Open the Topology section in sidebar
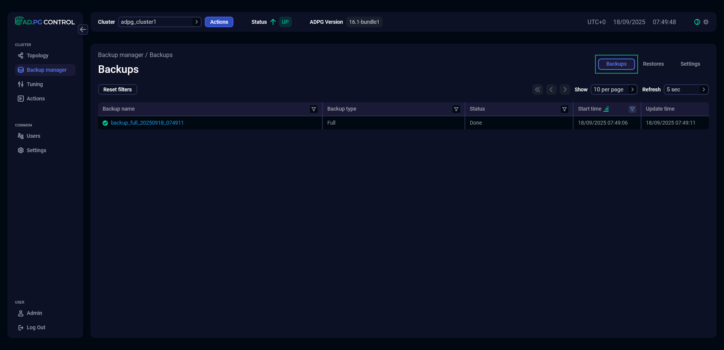Screen dimensions: 724x350 [37, 56]
